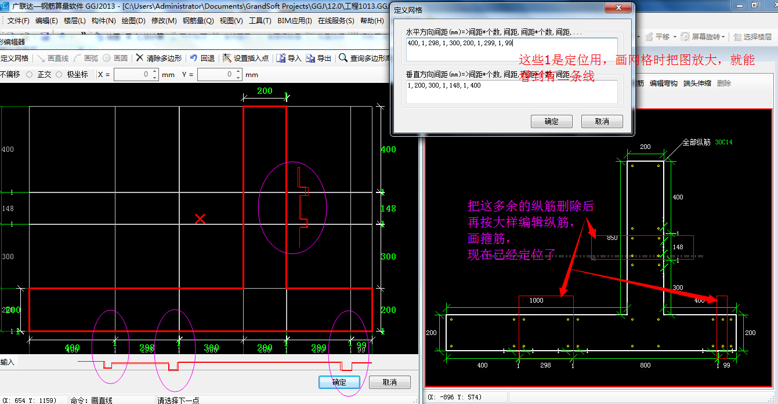Open the 修改(M) menu
Screen dimensions: 778x404
pyautogui.click(x=164, y=21)
